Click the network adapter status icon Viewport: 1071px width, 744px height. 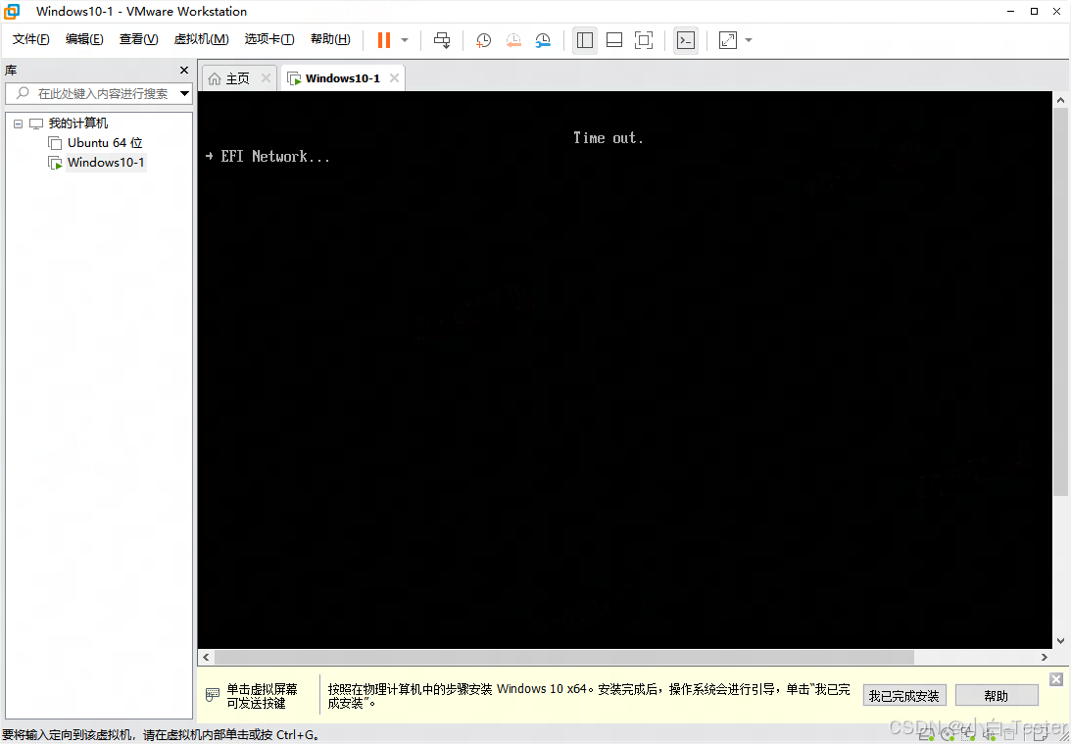[x=966, y=734]
